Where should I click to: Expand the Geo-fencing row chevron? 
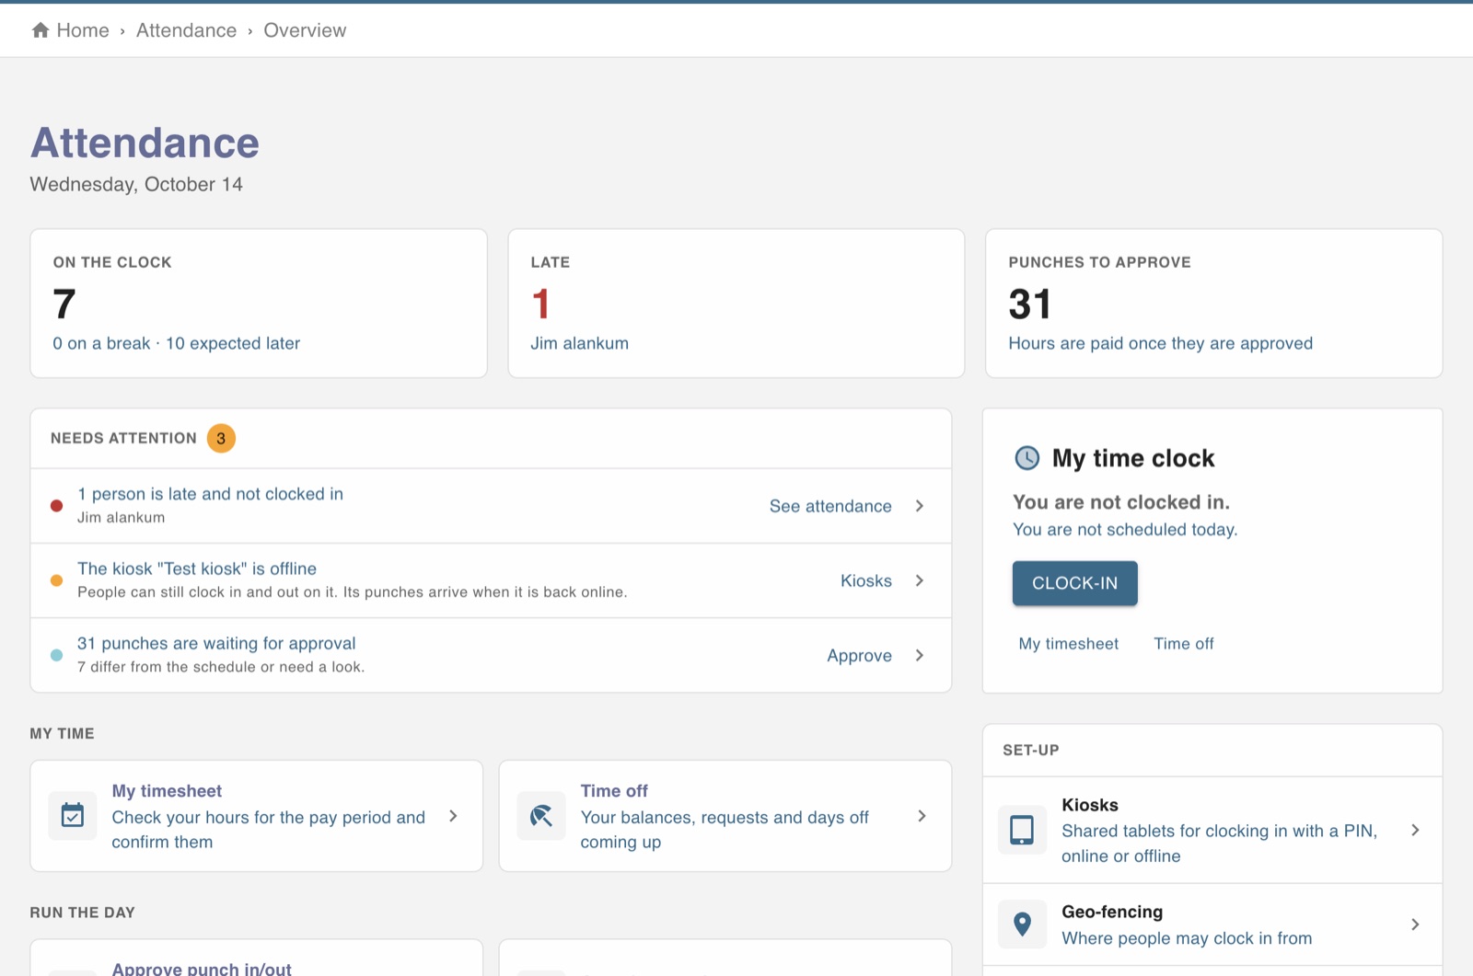coord(1415,924)
